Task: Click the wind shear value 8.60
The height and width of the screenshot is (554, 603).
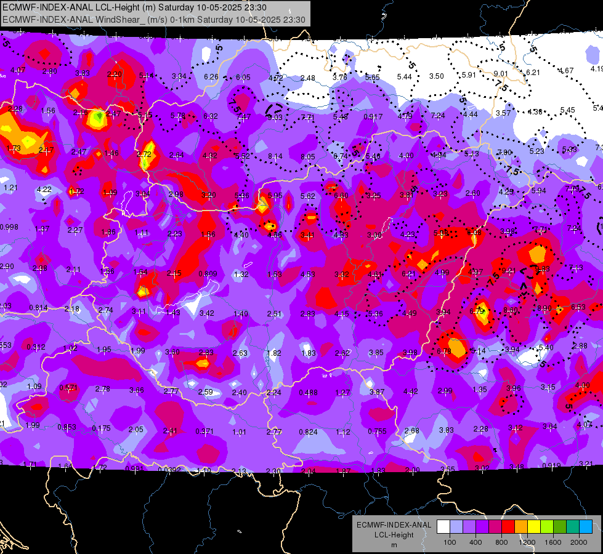Action: (511, 310)
